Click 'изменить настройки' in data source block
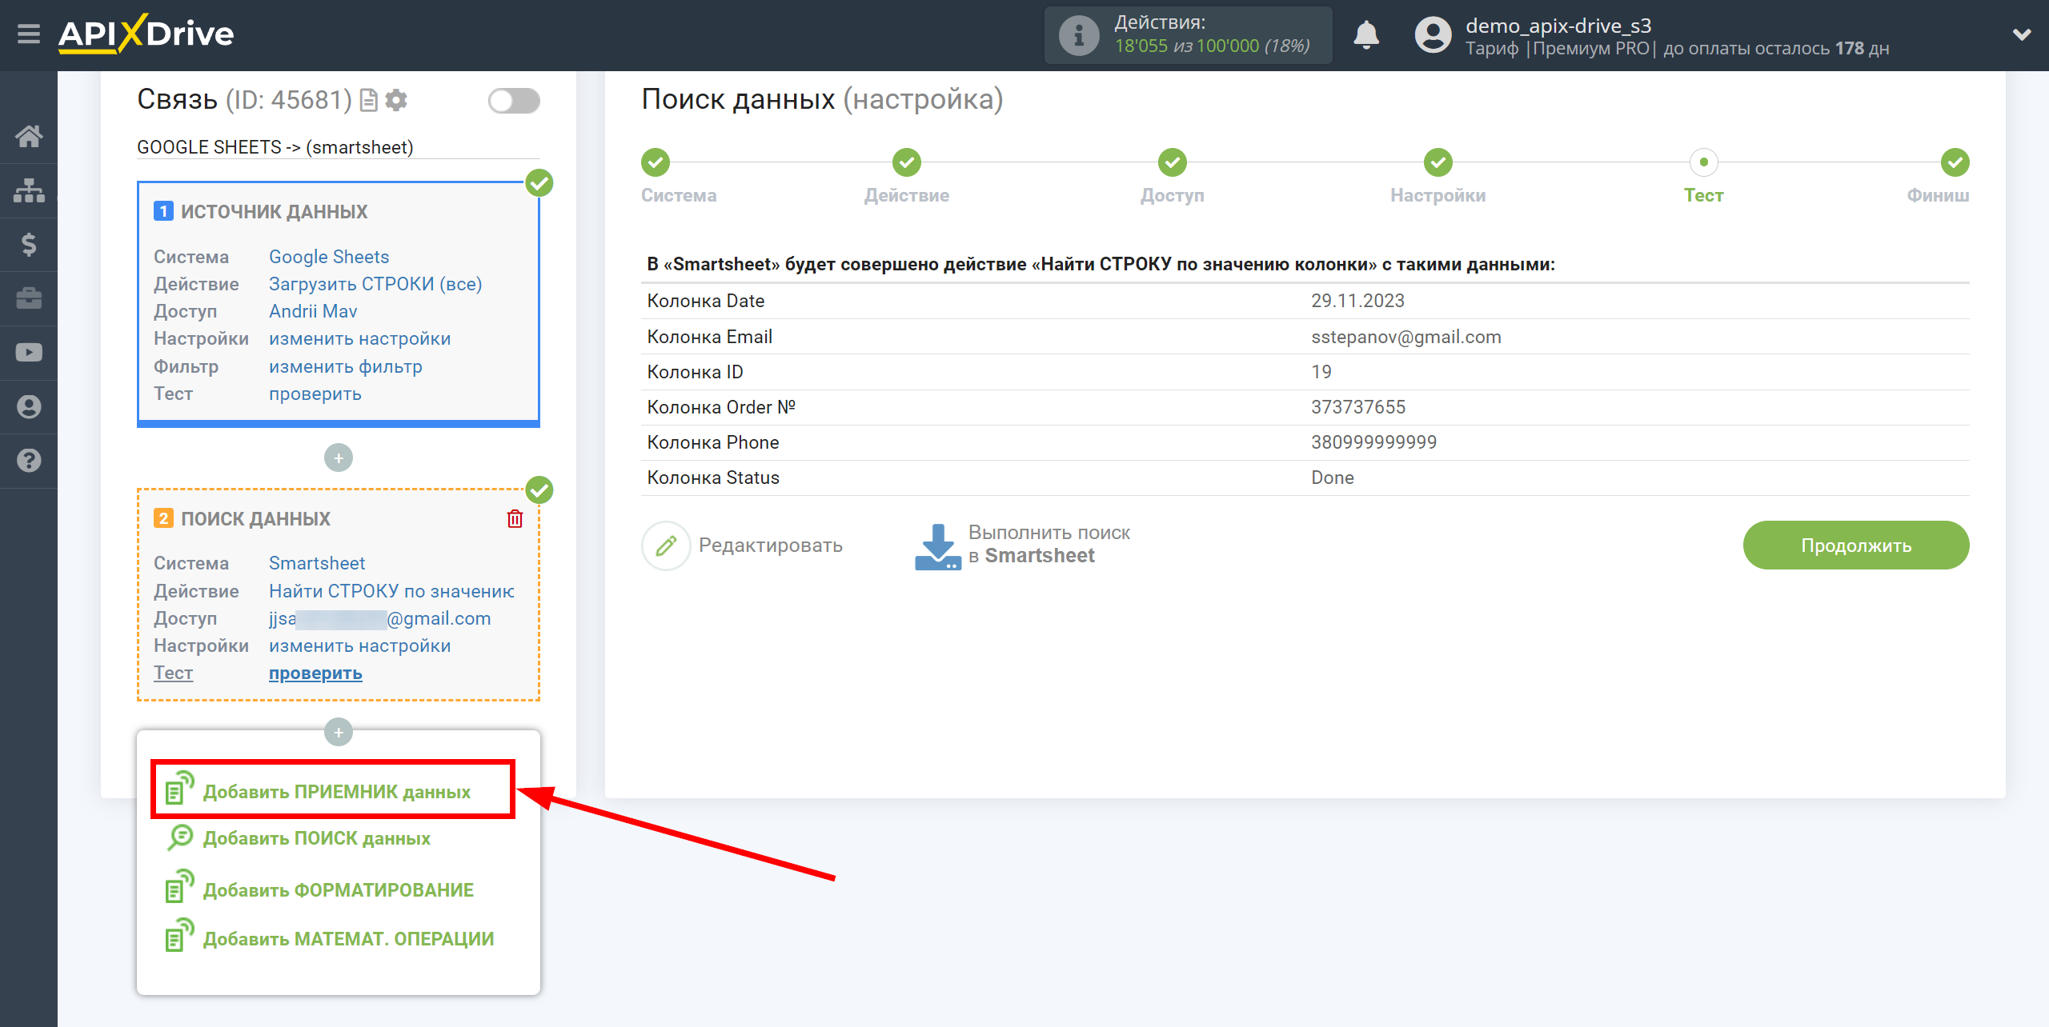 pyautogui.click(x=359, y=338)
